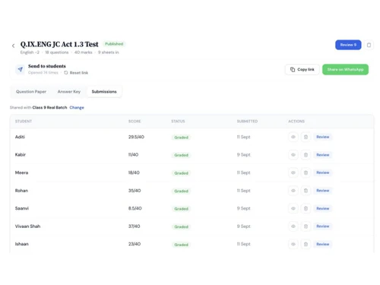Click Kabir's 9 Sept submitted date
The width and height of the screenshot is (380, 285).
(x=244, y=154)
